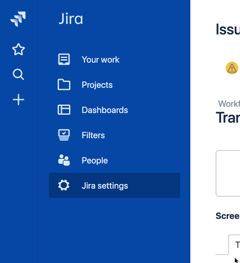Click the Projects folder icon

64,84
